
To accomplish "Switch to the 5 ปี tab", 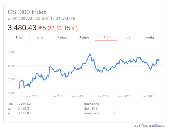I will tap(128, 37).
